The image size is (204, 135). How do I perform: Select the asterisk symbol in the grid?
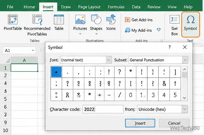(x=89, y=95)
